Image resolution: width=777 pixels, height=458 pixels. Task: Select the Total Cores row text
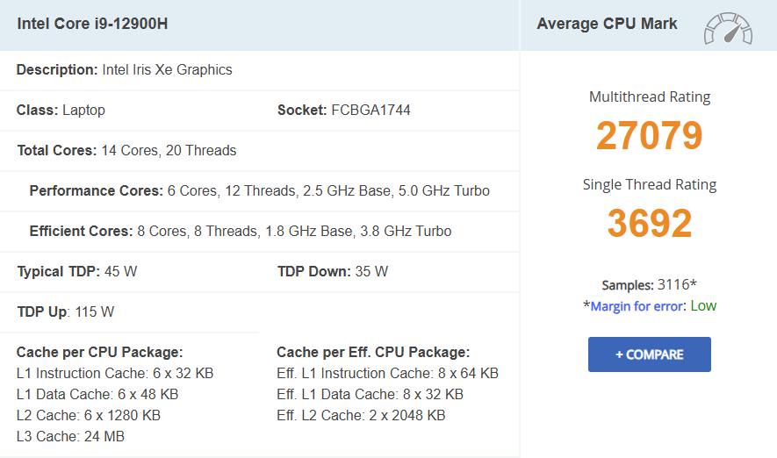tap(126, 151)
